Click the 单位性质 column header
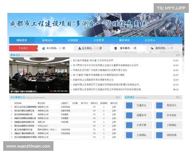The width and height of the screenshot is (192, 154). 41,103
